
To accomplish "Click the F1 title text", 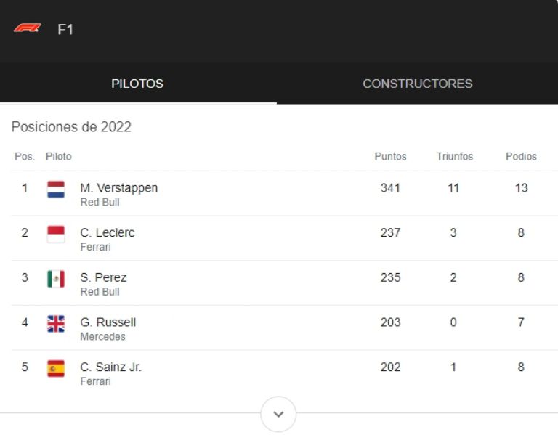I will pyautogui.click(x=65, y=30).
